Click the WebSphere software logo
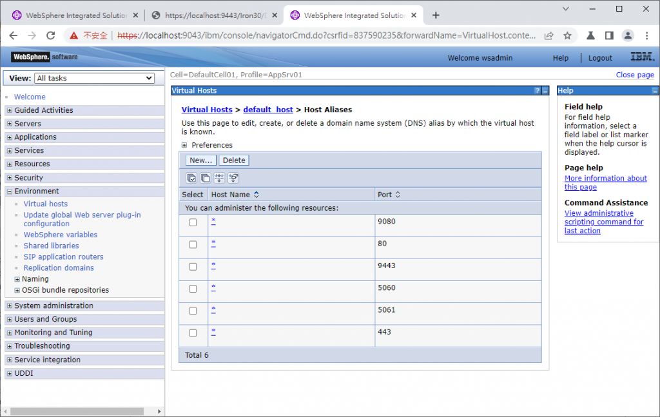 pyautogui.click(x=44, y=57)
